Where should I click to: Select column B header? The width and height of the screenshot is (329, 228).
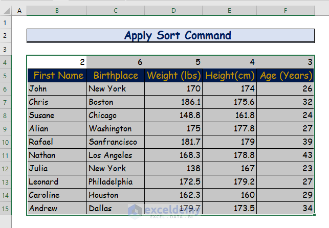tap(57, 10)
